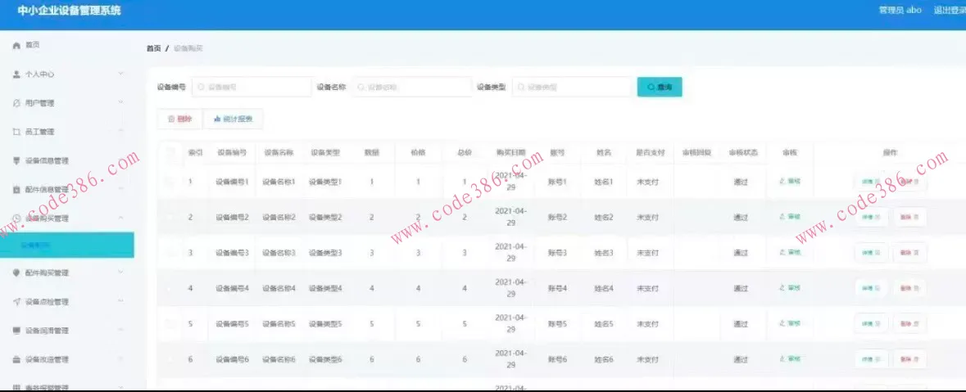
Task: Click the clock icon beside 设备购买管理
Action: 16,219
